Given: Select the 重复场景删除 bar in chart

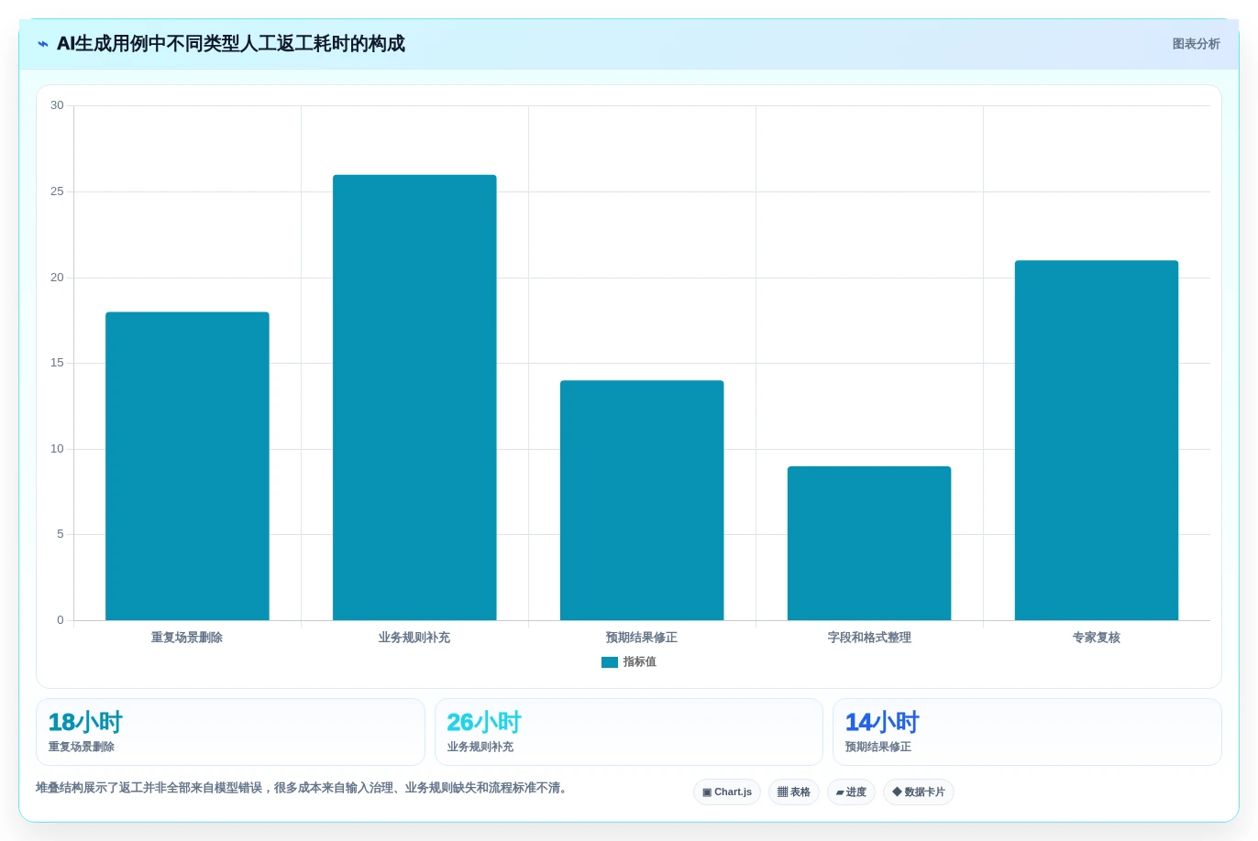Looking at the screenshot, I should click(187, 466).
